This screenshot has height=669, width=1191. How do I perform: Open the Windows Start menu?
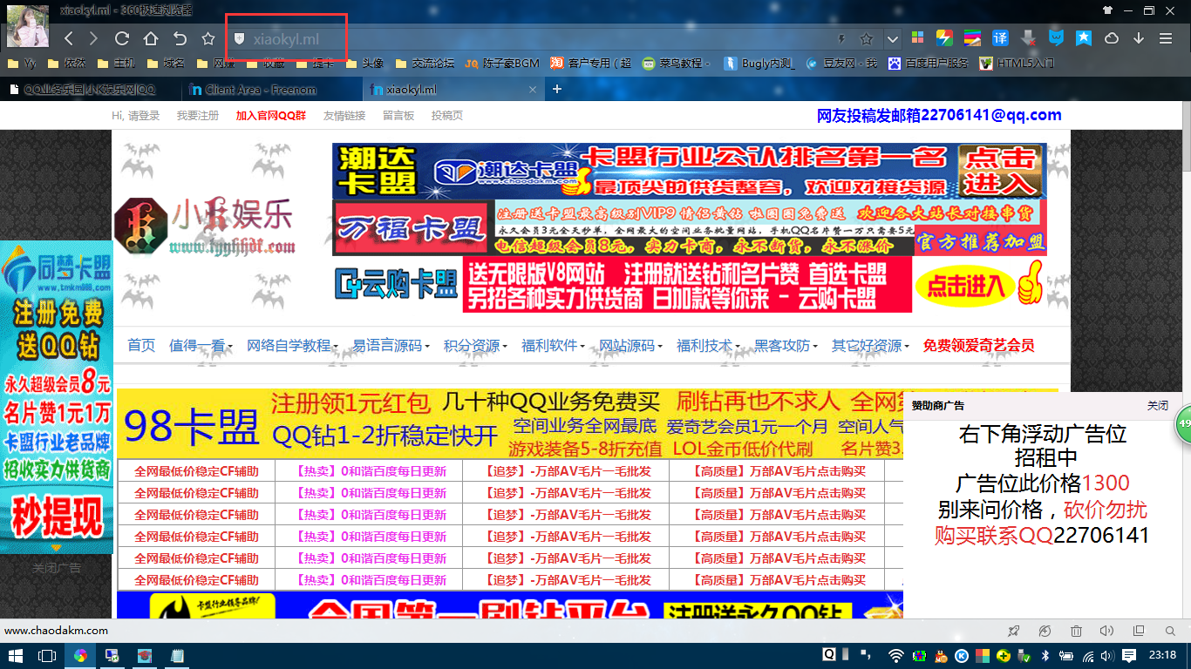tap(16, 656)
